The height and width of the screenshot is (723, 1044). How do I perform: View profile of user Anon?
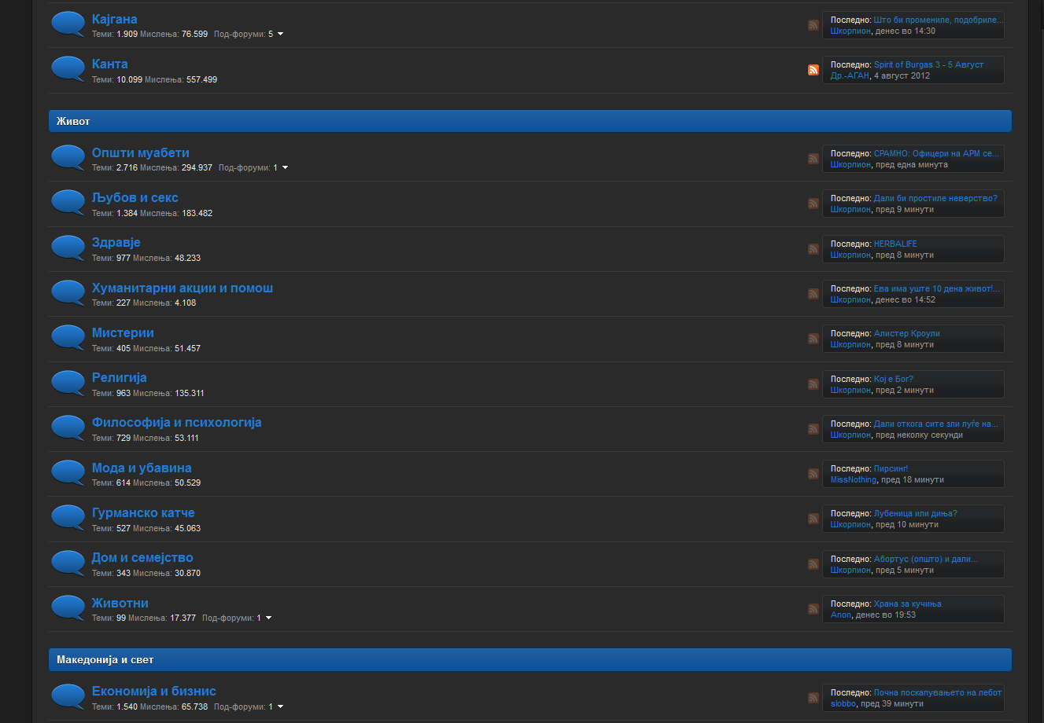[x=841, y=615]
